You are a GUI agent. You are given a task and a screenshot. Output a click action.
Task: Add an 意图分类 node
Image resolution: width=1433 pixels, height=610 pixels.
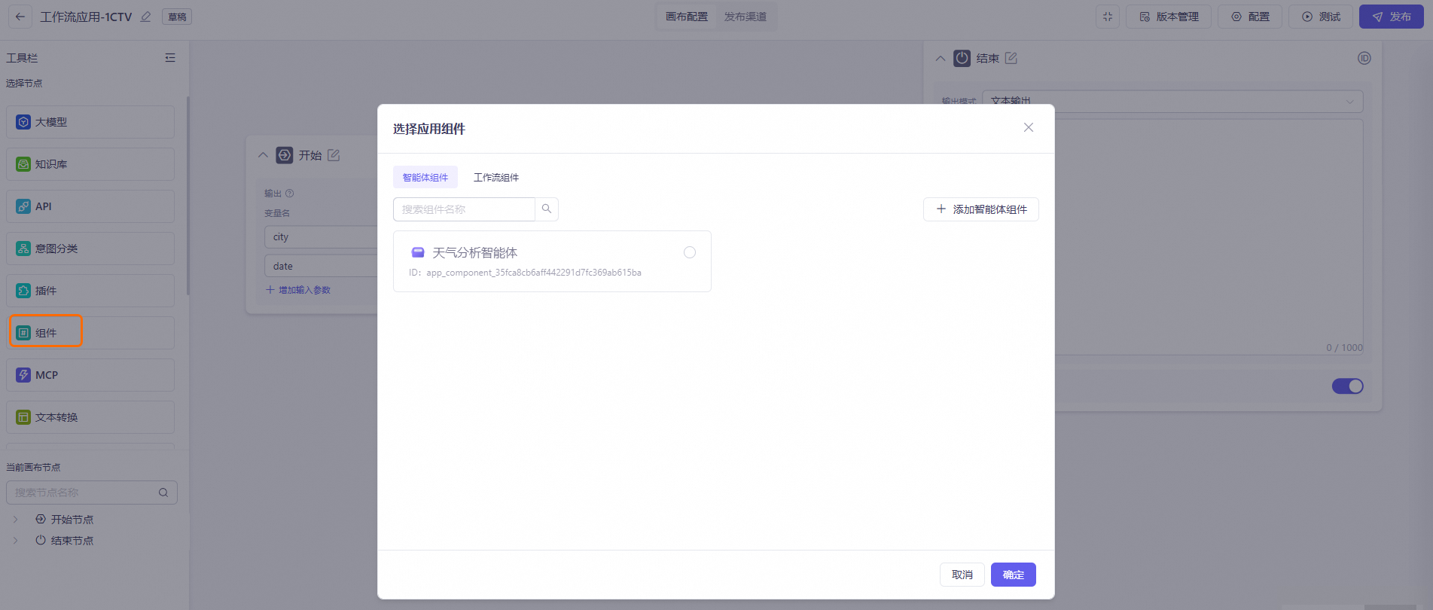(x=90, y=249)
